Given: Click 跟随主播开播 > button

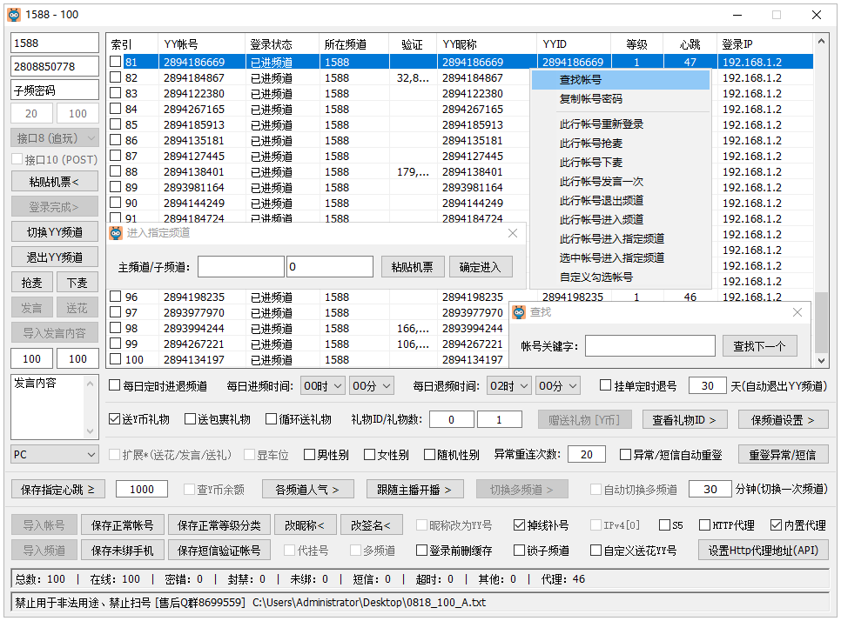Looking at the screenshot, I should (414, 490).
